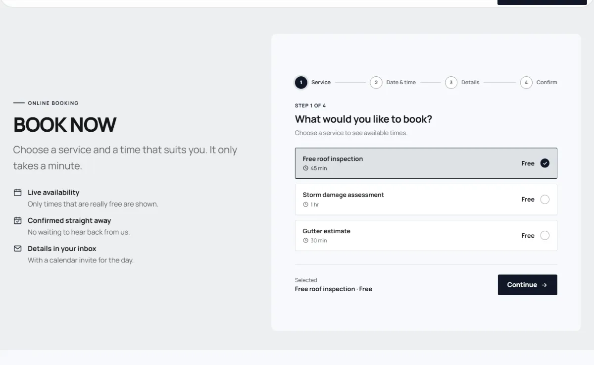Click the 'Free roof inspection · Free' summary
The height and width of the screenshot is (365, 594).
point(334,289)
